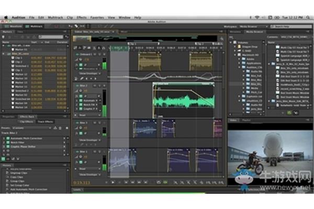Image resolution: width=314 pixels, height=209 pixels.
Task: Jump to previous keyframe in Onboard 1 automation lane
Action: tap(87, 78)
